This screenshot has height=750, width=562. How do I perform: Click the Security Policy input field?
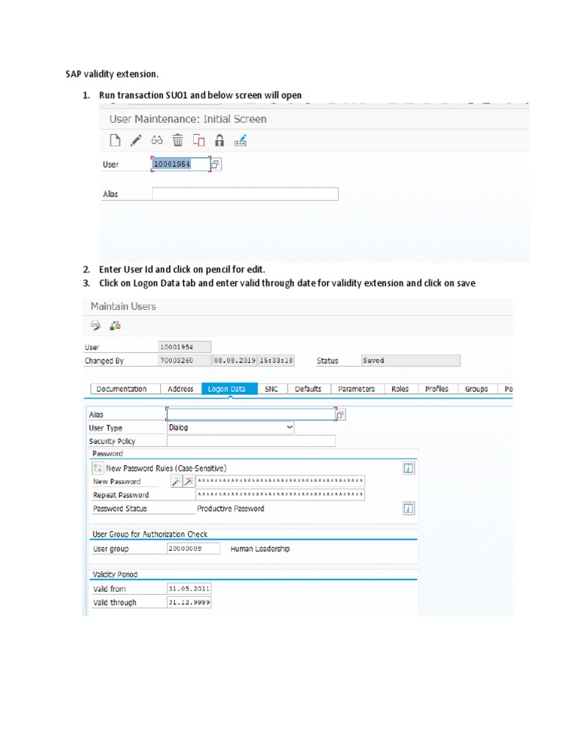251,441
